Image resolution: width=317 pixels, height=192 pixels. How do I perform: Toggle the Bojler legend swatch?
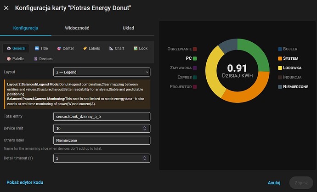[280, 49]
